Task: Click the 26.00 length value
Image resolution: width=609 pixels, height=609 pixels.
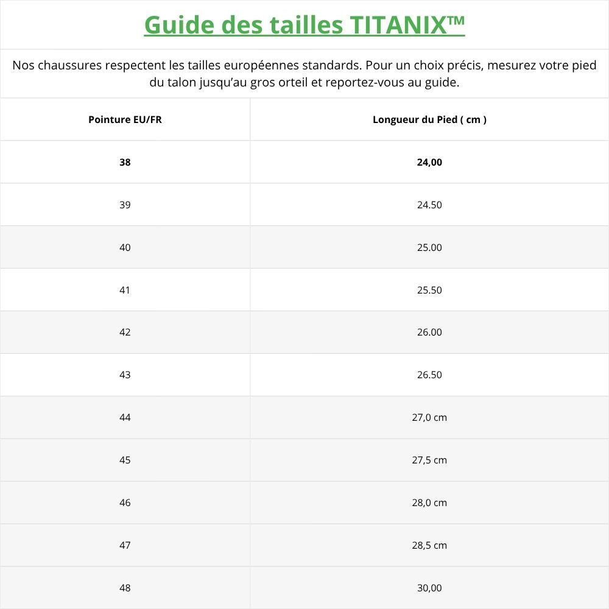Action: pyautogui.click(x=429, y=332)
